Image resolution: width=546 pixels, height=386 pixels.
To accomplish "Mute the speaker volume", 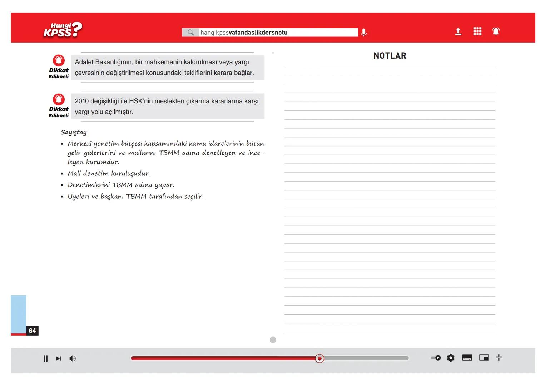I will [x=73, y=358].
